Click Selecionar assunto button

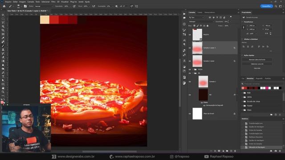[257, 64]
